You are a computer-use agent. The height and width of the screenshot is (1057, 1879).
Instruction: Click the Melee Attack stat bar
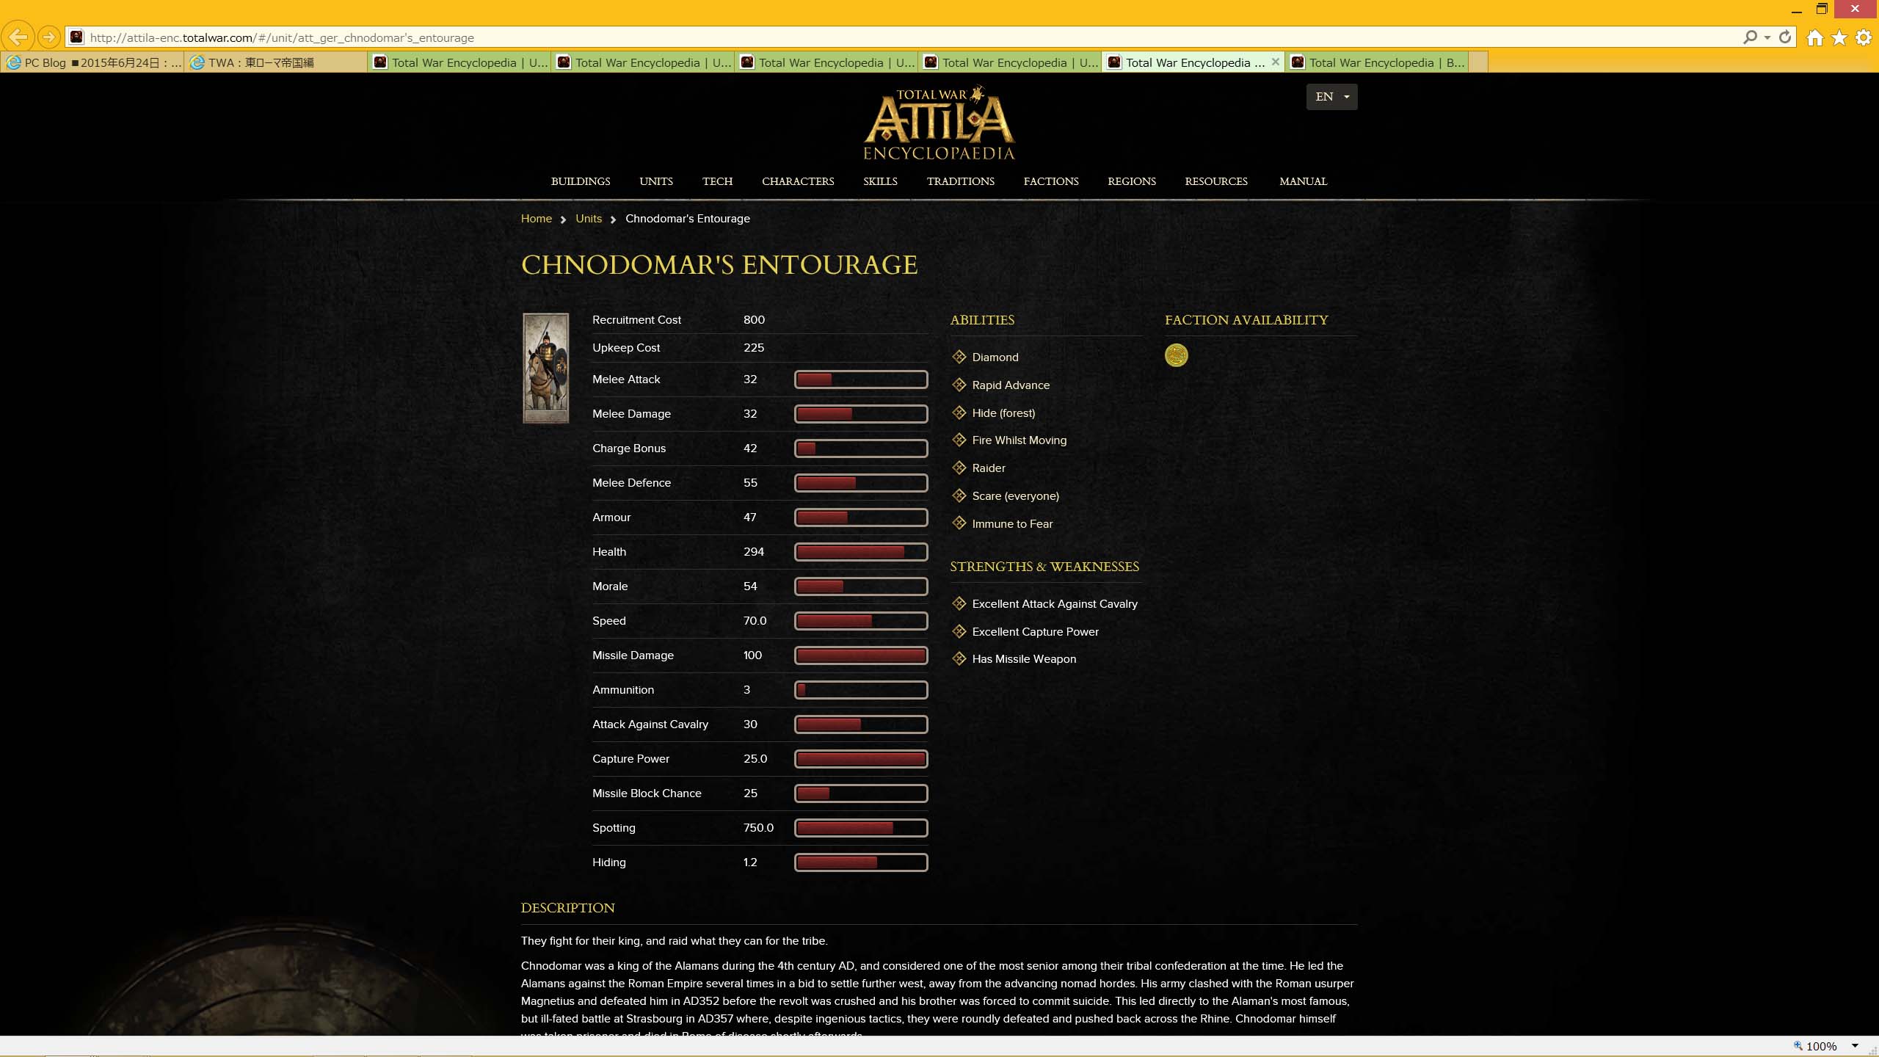(x=860, y=379)
